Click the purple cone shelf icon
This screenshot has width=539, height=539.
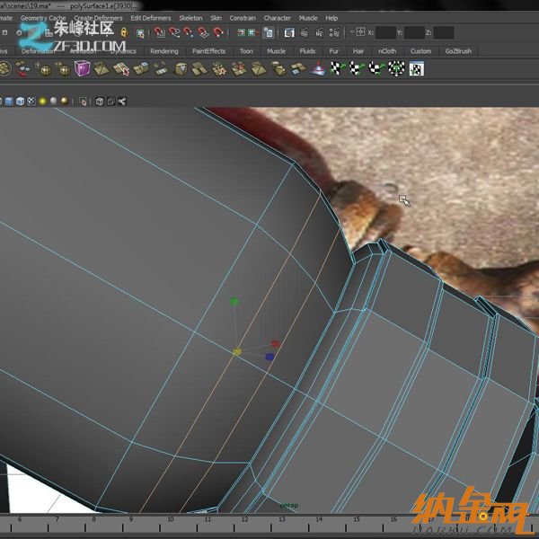pos(317,69)
